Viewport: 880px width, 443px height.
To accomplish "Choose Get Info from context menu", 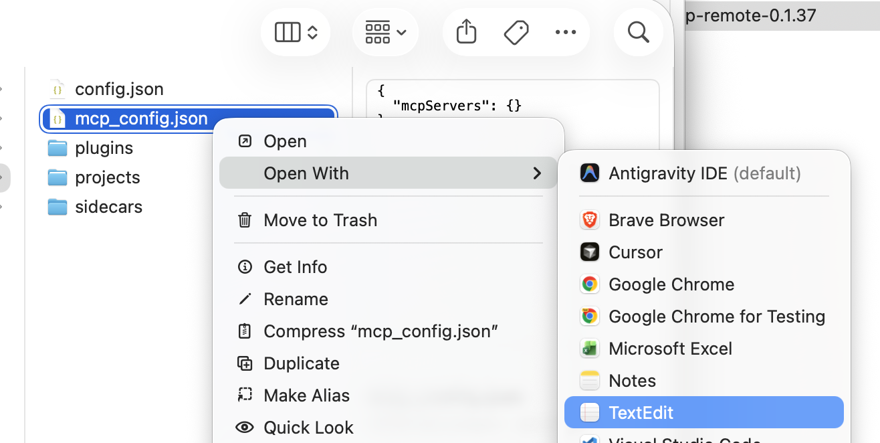I will [x=389, y=267].
